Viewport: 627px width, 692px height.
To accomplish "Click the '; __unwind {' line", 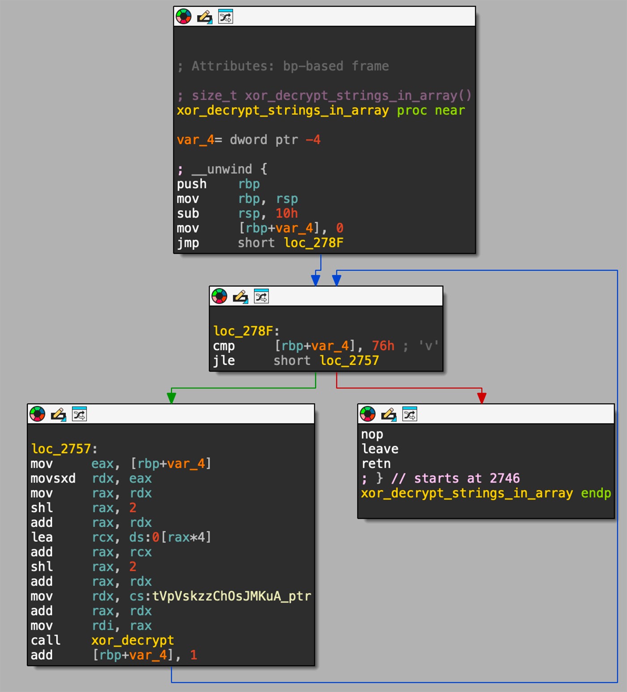I will pyautogui.click(x=222, y=169).
